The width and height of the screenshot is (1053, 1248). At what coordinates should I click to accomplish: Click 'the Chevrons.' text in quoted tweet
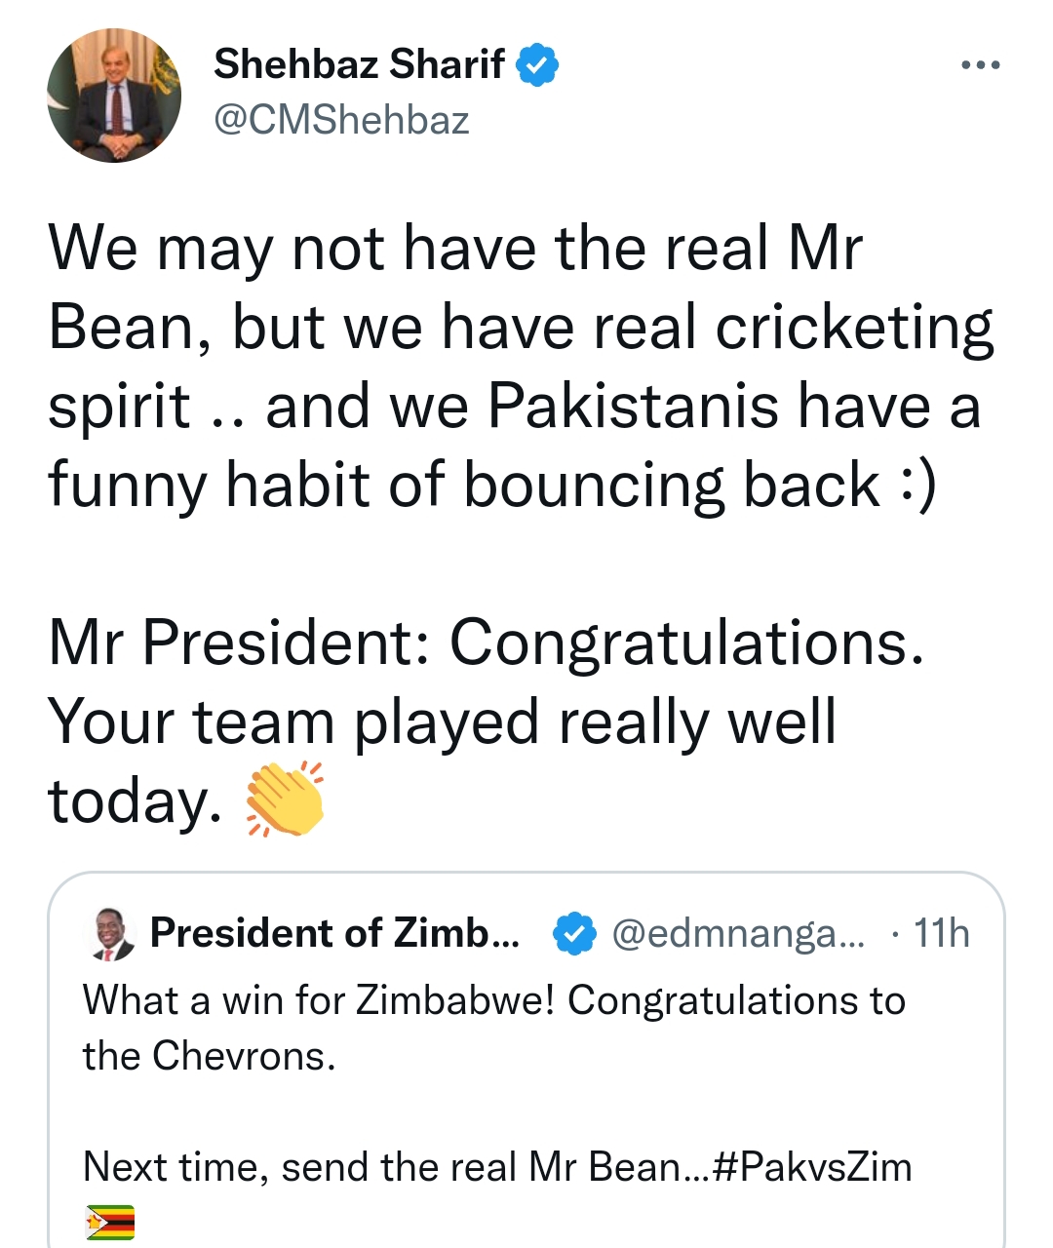coord(209,1056)
